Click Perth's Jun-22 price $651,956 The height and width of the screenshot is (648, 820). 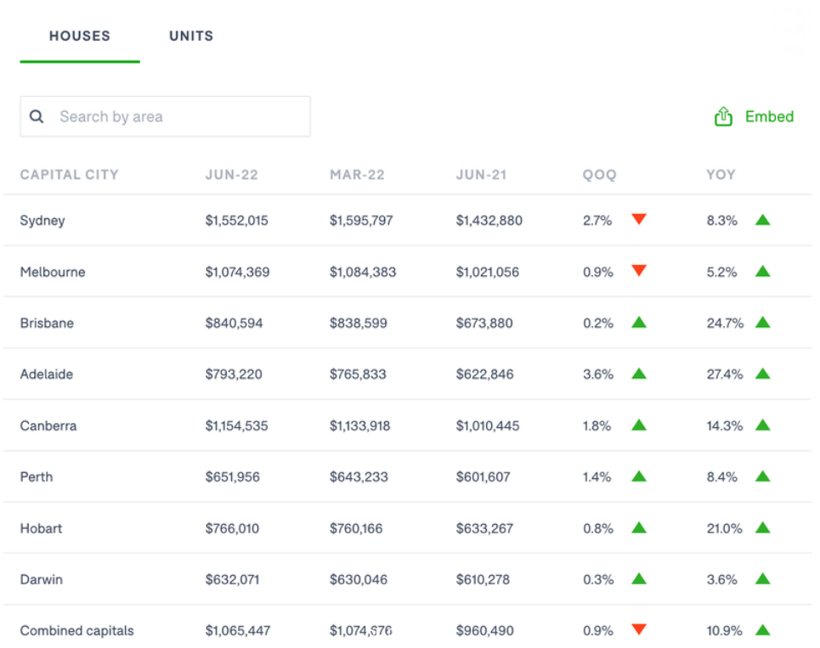(x=232, y=477)
